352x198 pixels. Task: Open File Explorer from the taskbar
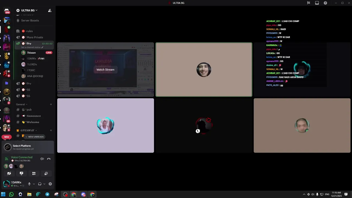tap(29, 194)
